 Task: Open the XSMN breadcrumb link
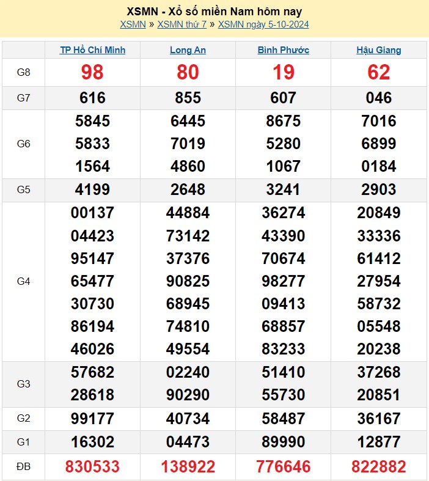coord(133,24)
